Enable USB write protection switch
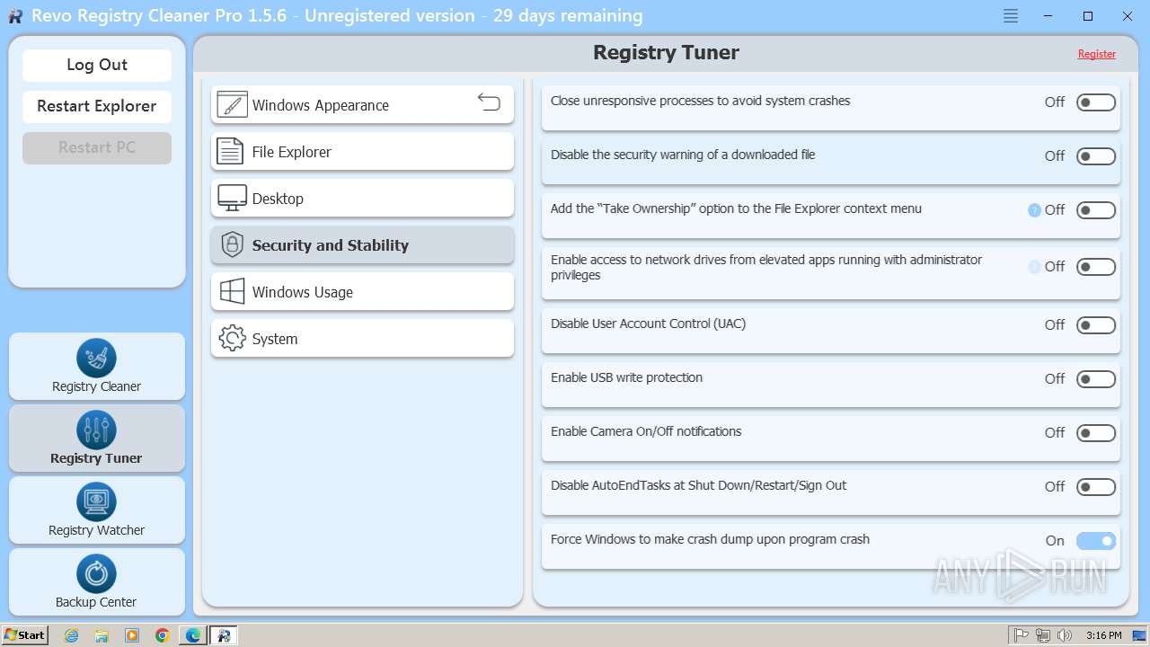This screenshot has width=1150, height=647. click(1096, 379)
